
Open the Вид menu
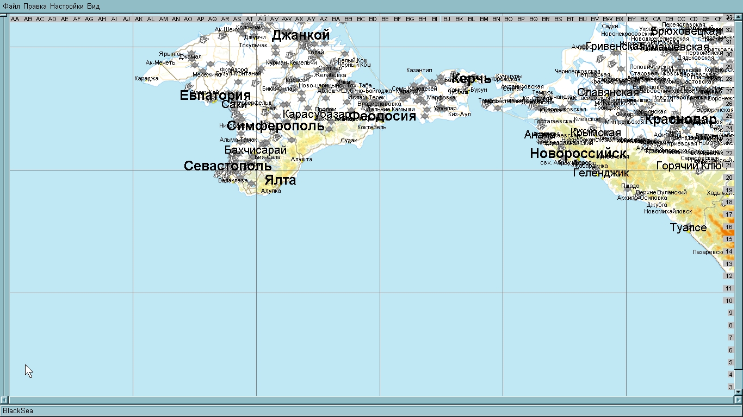point(93,6)
